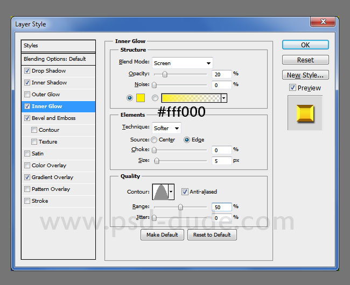Enable the Contour sub-option checkbox
350x285 pixels.
pos(34,130)
